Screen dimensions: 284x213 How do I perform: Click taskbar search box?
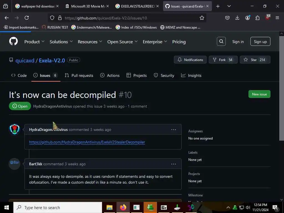[x=58, y=207]
